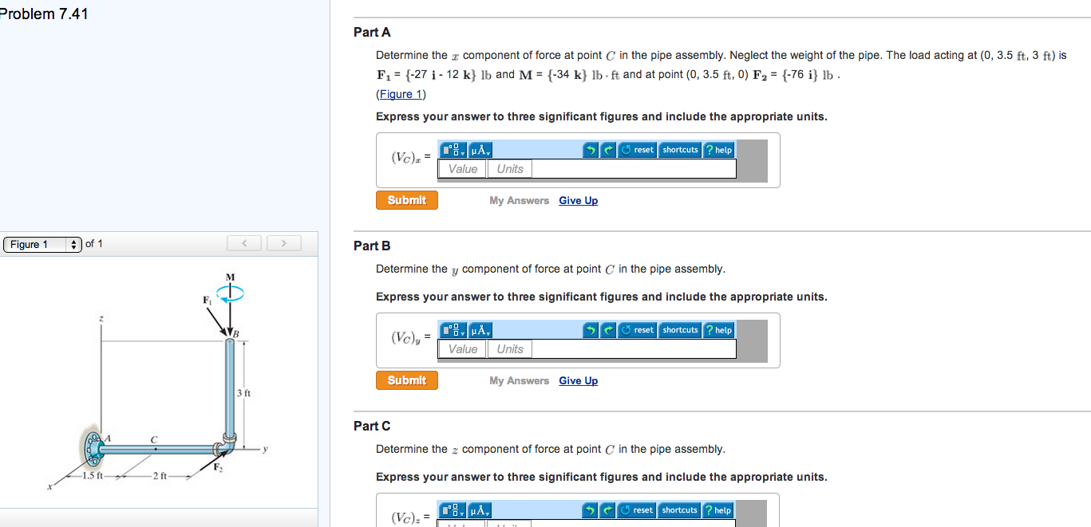1091x527 pixels.
Task: Click the help icon in Part A toolbar
Action: pyautogui.click(x=717, y=149)
